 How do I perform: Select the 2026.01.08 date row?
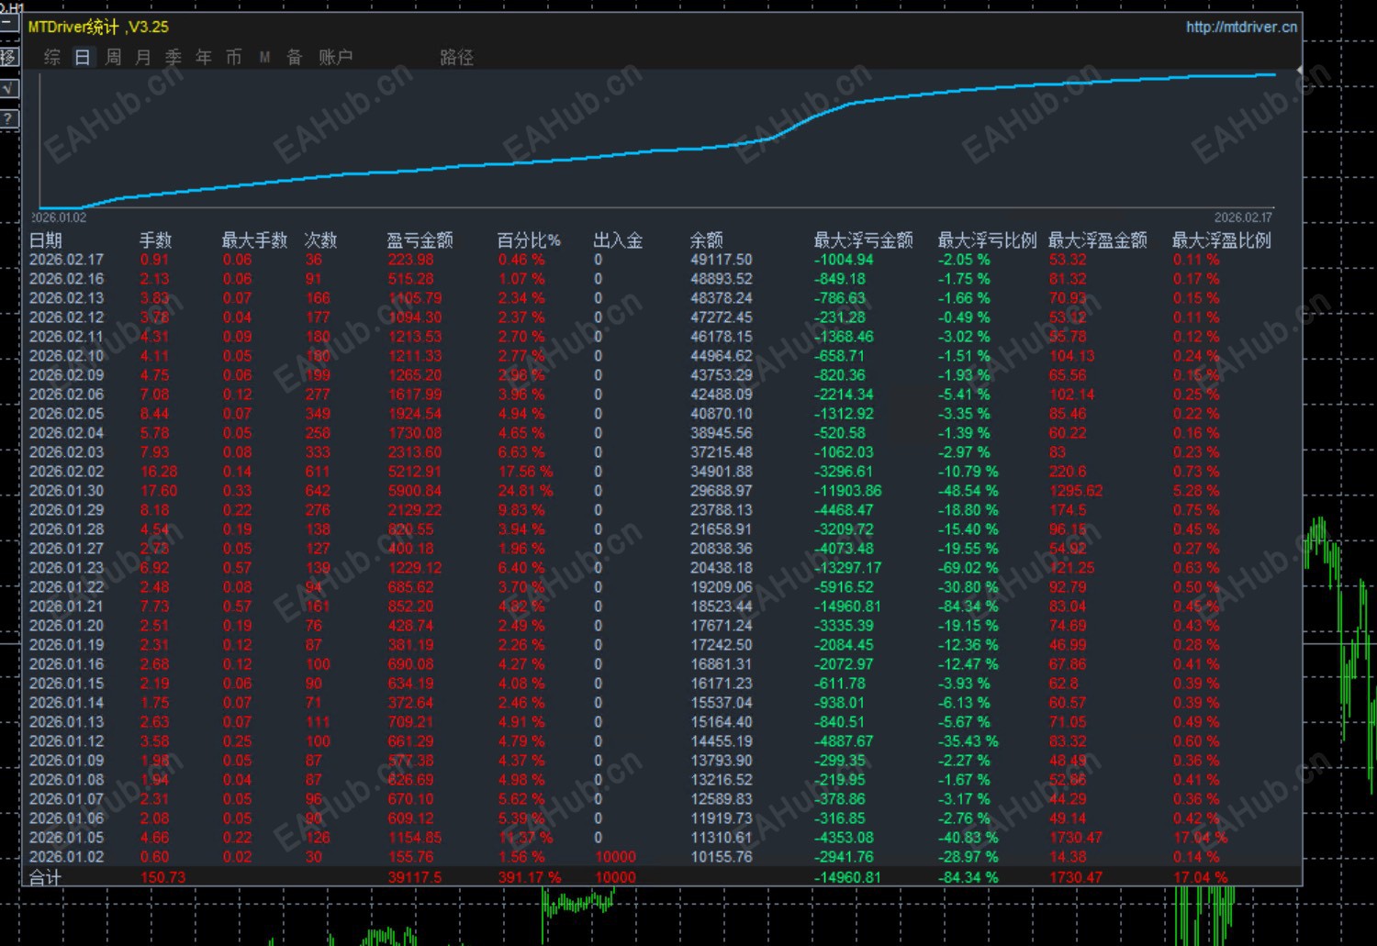click(x=66, y=780)
